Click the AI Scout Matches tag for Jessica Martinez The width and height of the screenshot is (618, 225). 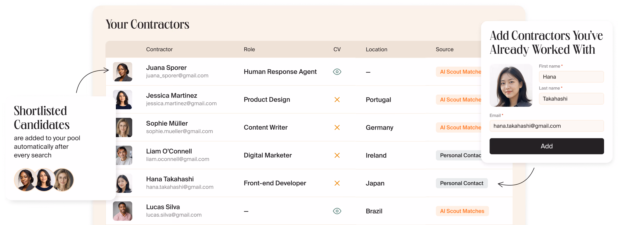click(459, 100)
